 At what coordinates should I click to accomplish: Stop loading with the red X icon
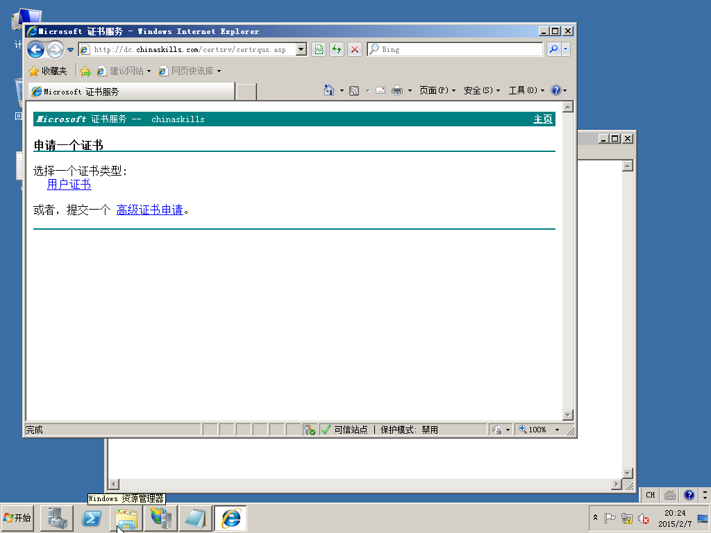[355, 49]
